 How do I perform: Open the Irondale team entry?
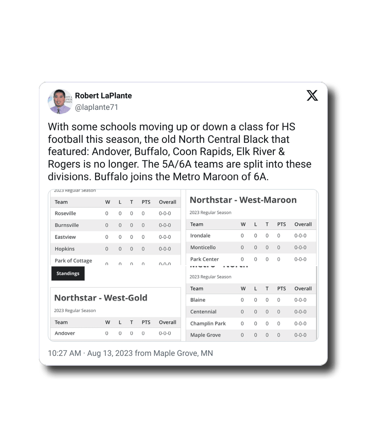coord(200,236)
